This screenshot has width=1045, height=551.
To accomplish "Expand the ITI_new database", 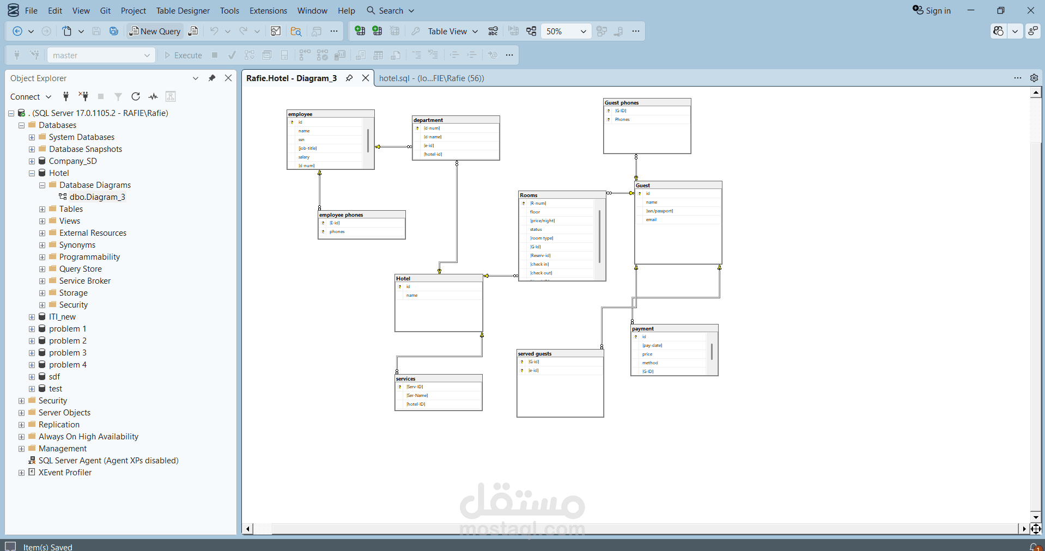I will [x=32, y=317].
